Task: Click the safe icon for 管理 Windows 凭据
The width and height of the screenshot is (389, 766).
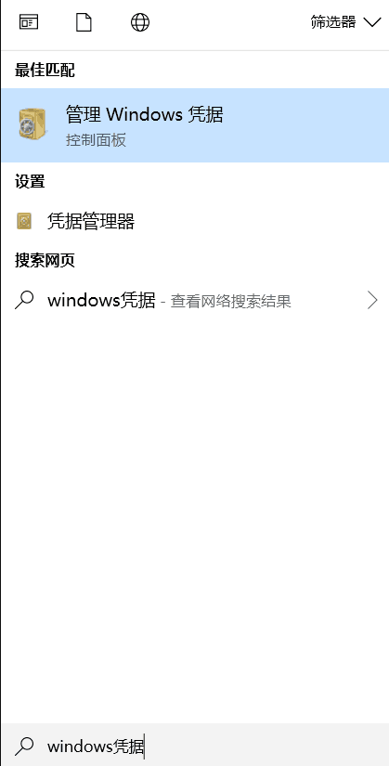Action: [x=33, y=124]
